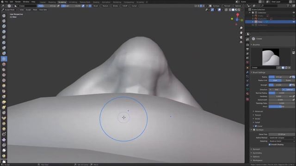This screenshot has width=296, height=166.
Task: Click the red Z axis gizmo ball
Action: (237, 15)
